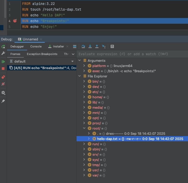Switch to the Debugger tab
This screenshot has width=188, height=183.
(17, 46)
